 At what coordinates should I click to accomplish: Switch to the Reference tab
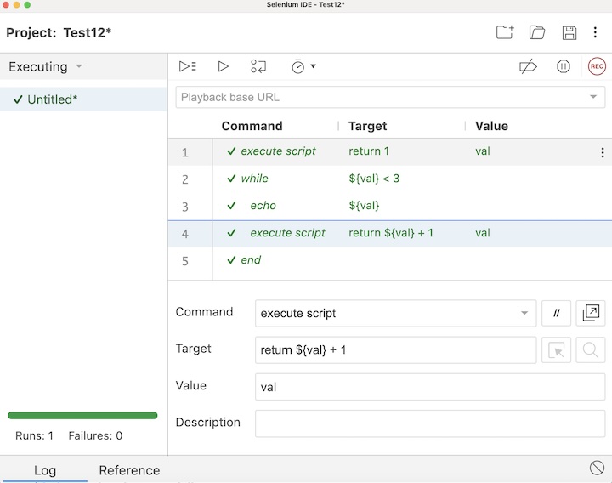coord(129,470)
